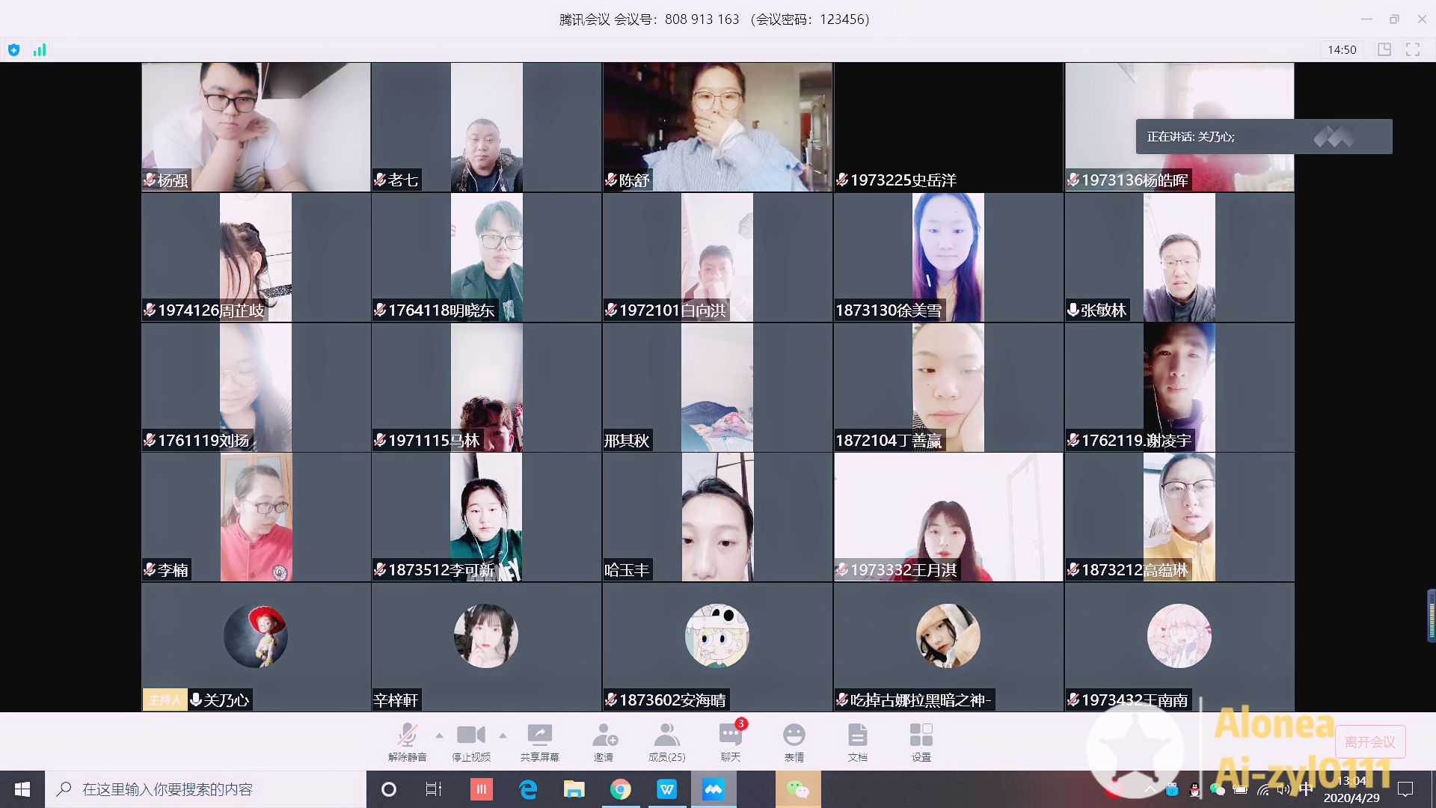Click 共享屏幕 share screen icon
Viewport: 1436px width, 808px height.
click(x=539, y=735)
